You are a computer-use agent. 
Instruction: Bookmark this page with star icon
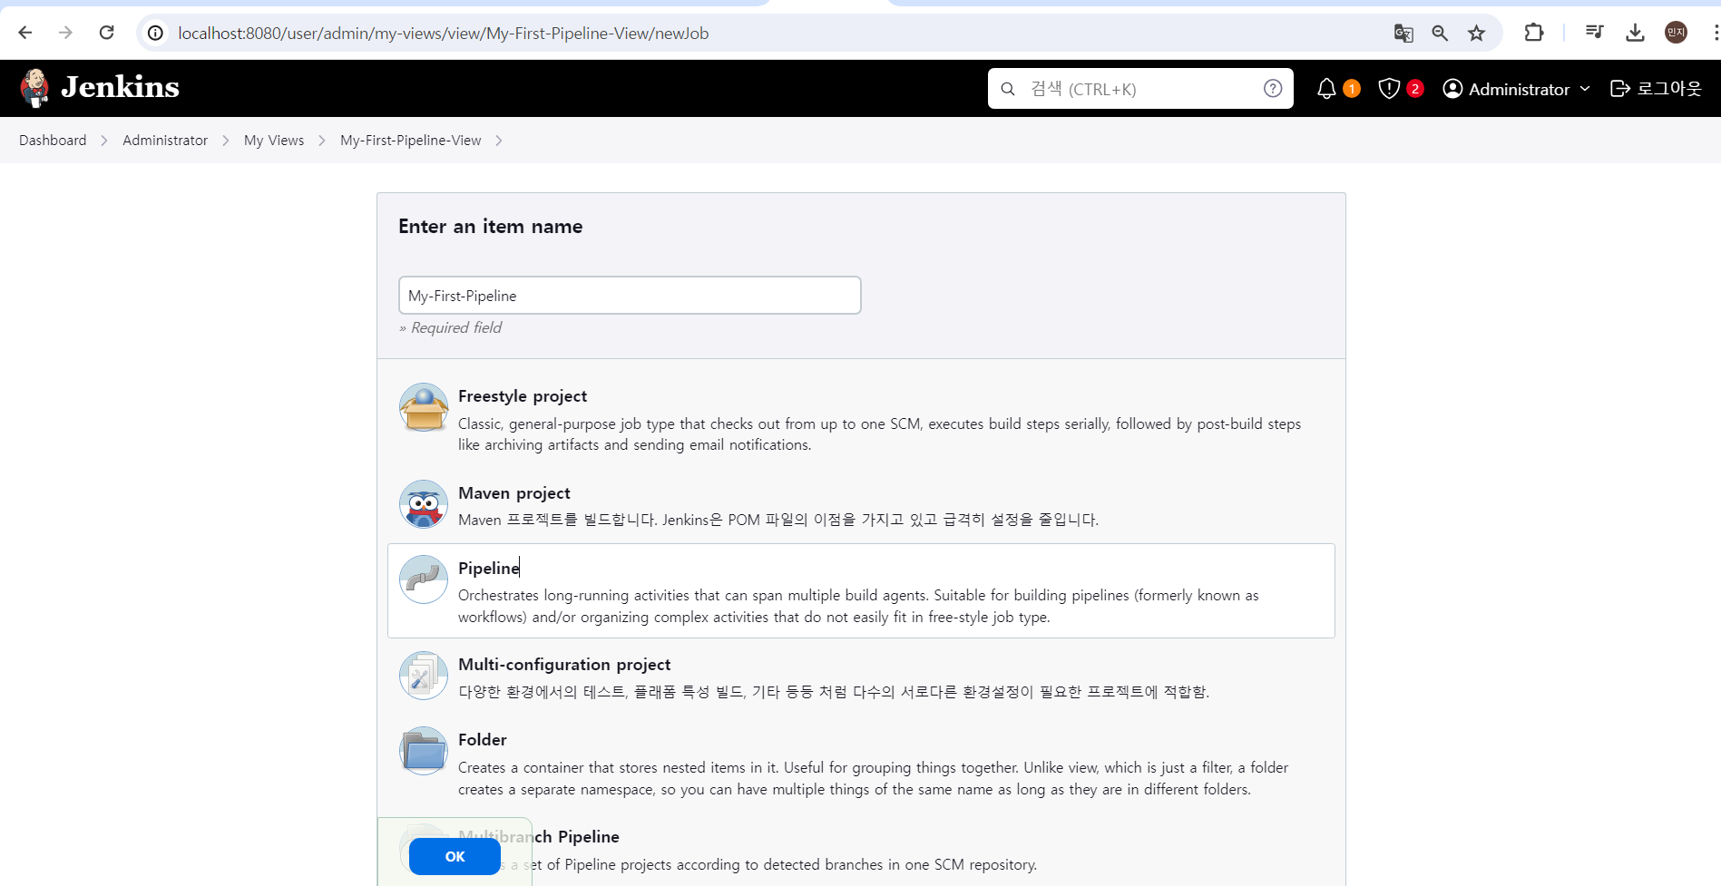tap(1477, 34)
